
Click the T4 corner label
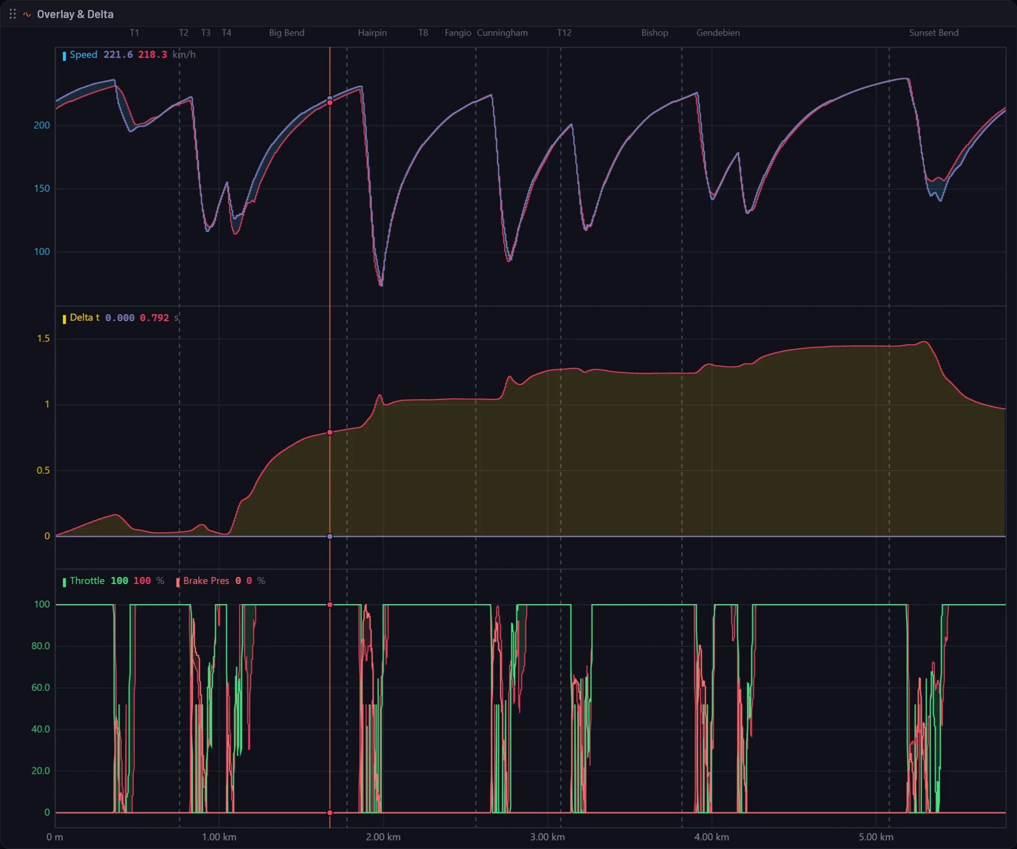pos(226,33)
